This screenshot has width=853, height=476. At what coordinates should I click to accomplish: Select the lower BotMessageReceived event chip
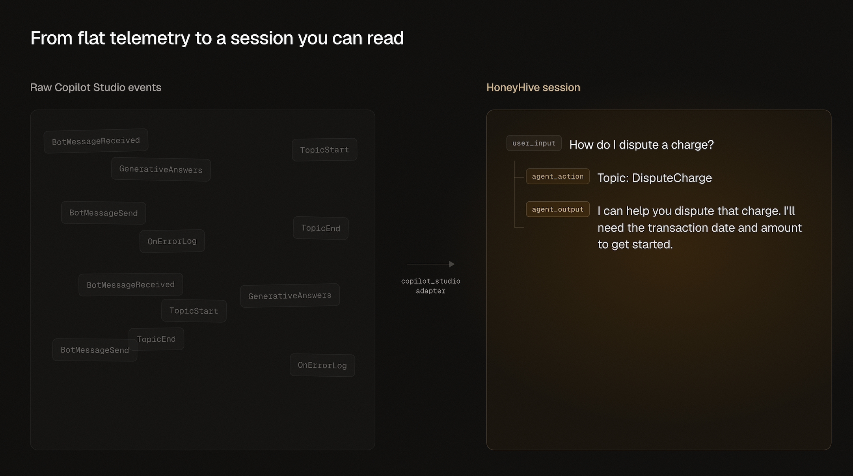[x=131, y=284]
